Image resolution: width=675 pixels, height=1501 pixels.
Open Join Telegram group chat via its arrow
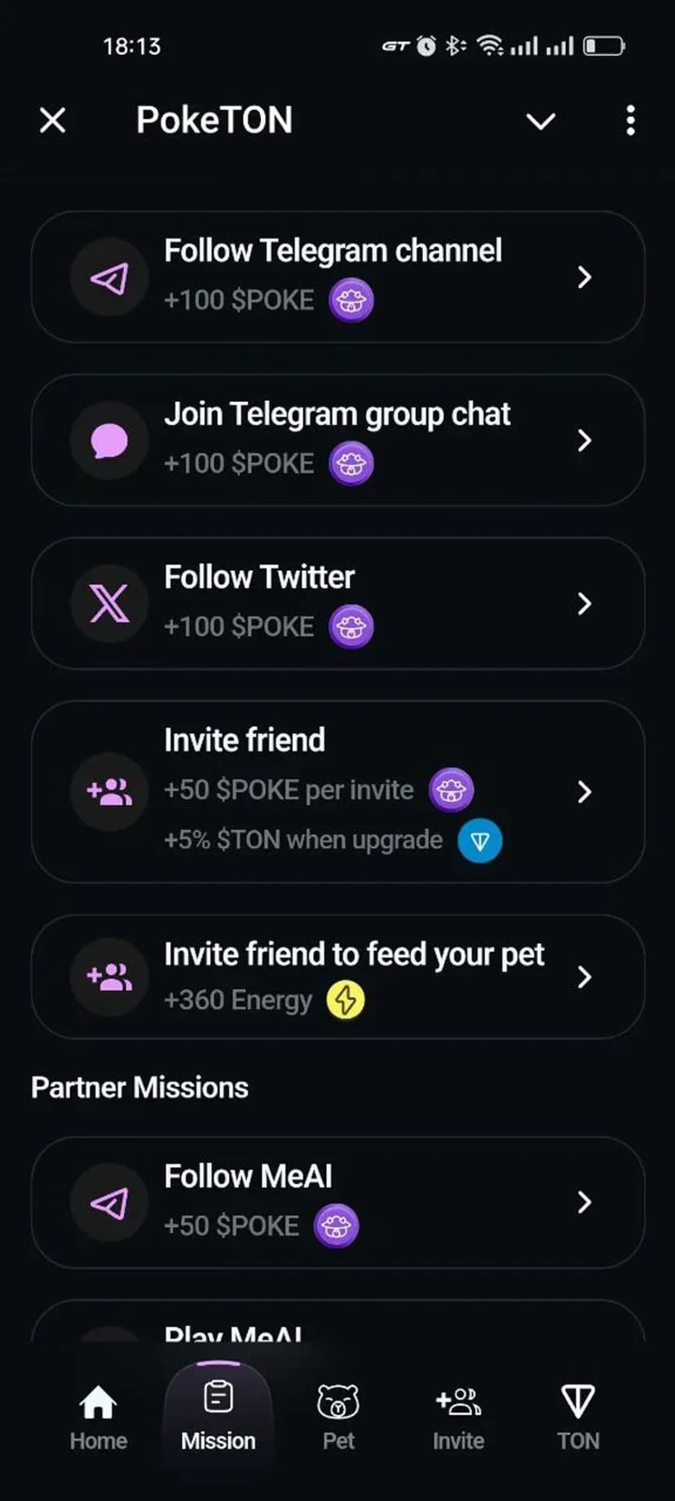pos(584,441)
